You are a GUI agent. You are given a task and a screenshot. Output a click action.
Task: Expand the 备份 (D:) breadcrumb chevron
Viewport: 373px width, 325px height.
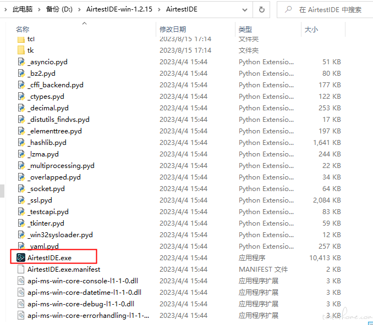(79, 9)
